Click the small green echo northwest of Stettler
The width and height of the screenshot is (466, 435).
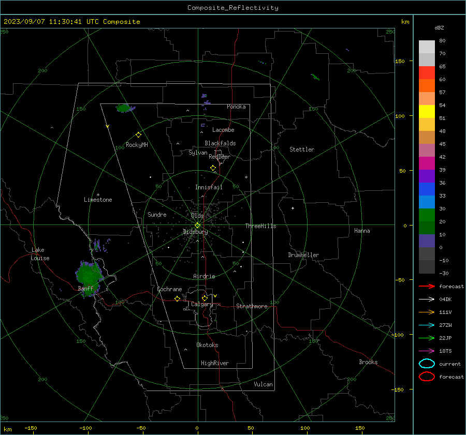(x=315, y=78)
